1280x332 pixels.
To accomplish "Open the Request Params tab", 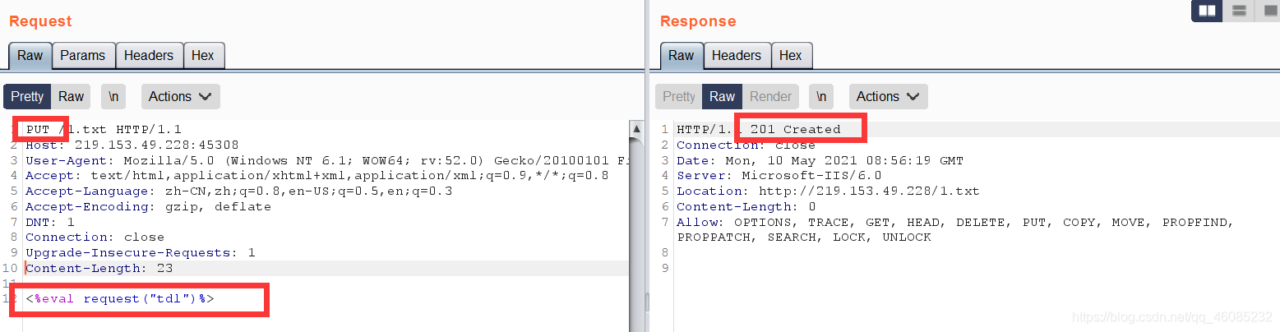I will point(83,56).
